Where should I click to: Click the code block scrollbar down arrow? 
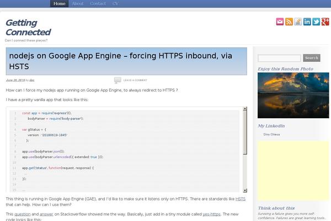click(245, 190)
